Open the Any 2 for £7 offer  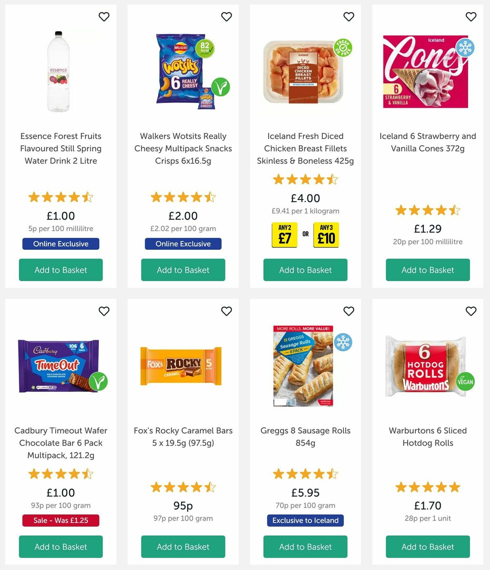[285, 235]
